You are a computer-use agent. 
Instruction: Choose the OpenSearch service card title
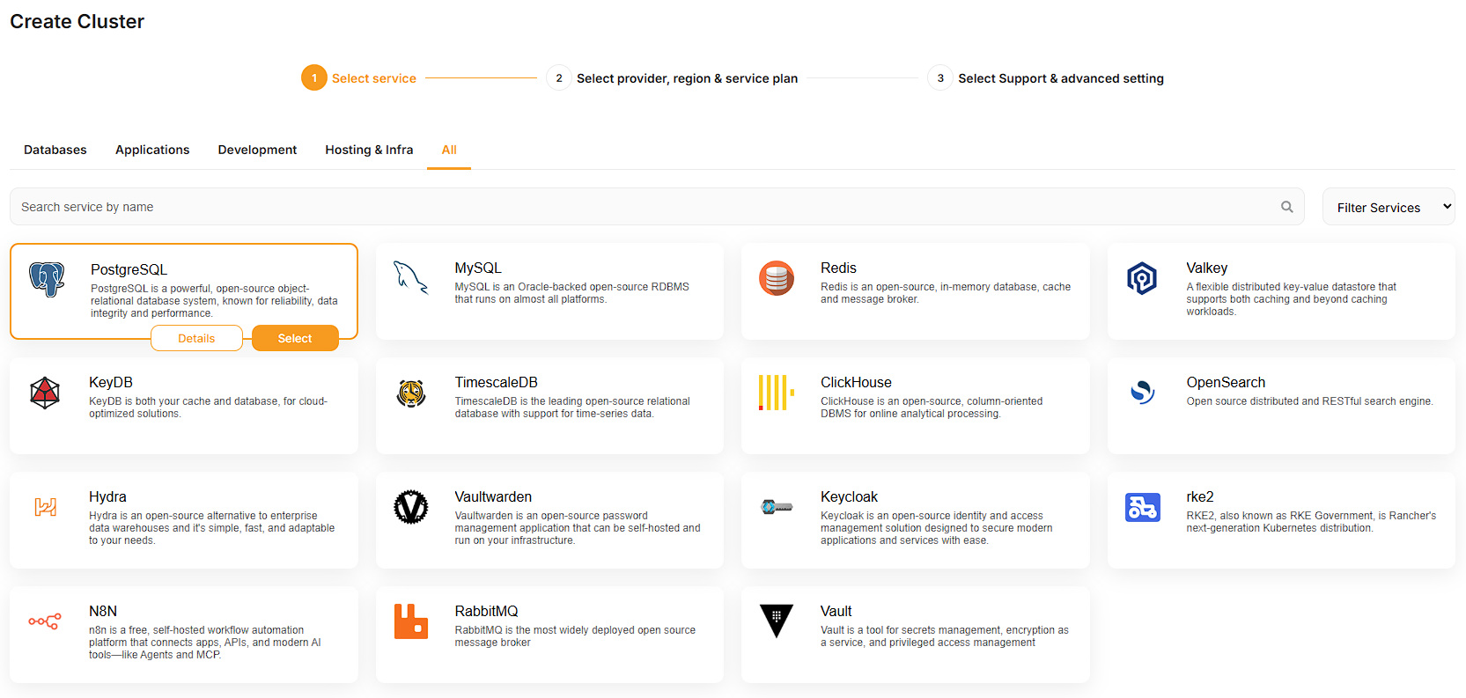[x=1225, y=382]
